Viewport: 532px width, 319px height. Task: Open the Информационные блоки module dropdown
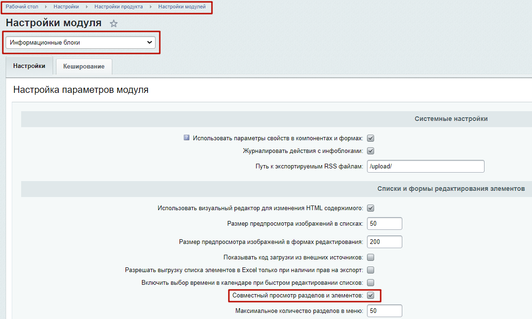(x=80, y=43)
